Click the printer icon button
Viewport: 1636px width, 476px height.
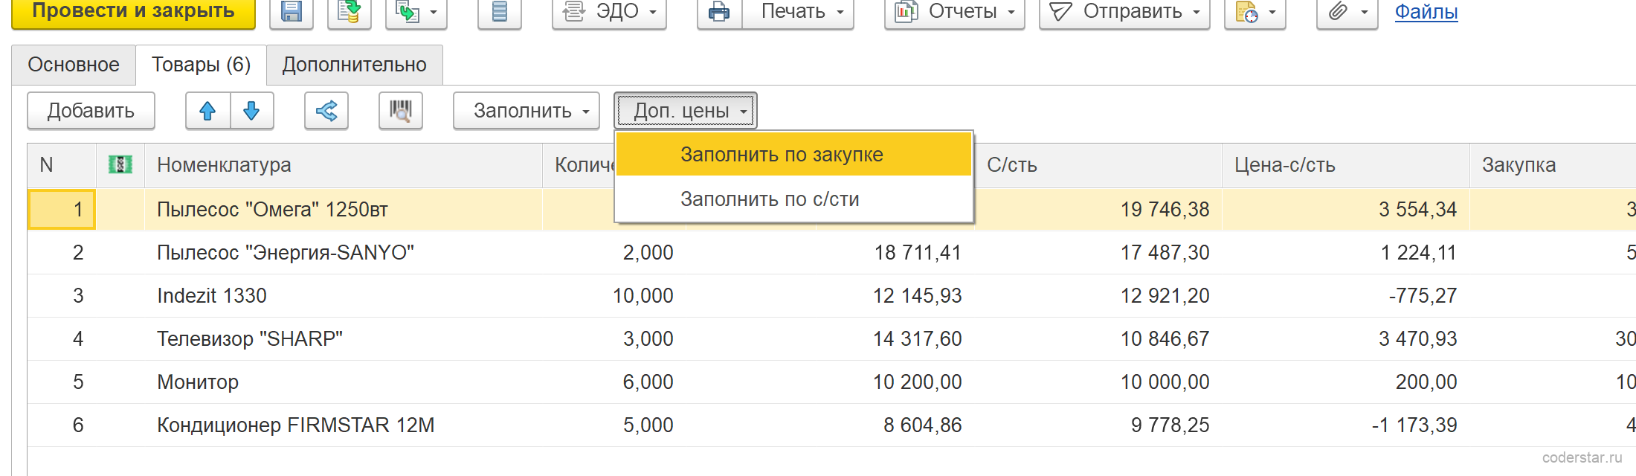click(719, 12)
